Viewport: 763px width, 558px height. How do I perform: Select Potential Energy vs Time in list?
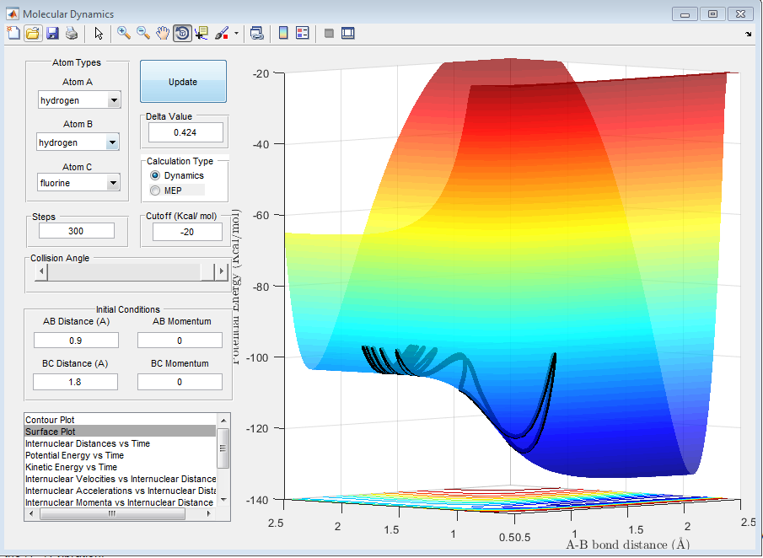[x=74, y=455]
